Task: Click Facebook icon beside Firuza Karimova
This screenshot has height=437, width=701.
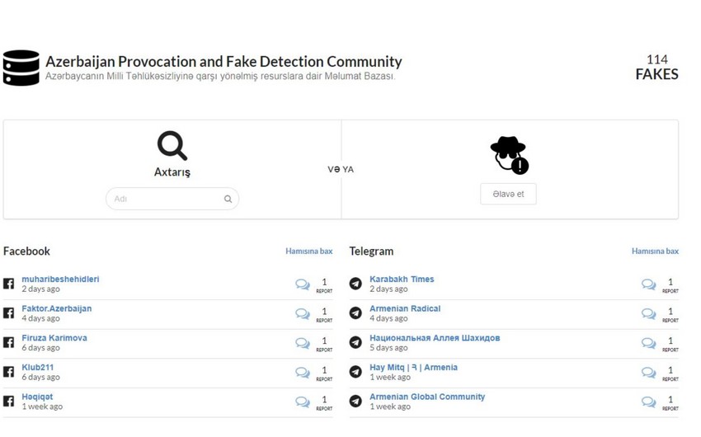Action: 8,342
